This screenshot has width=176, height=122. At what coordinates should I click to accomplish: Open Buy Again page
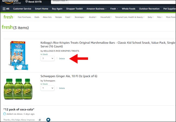click(57, 9)
